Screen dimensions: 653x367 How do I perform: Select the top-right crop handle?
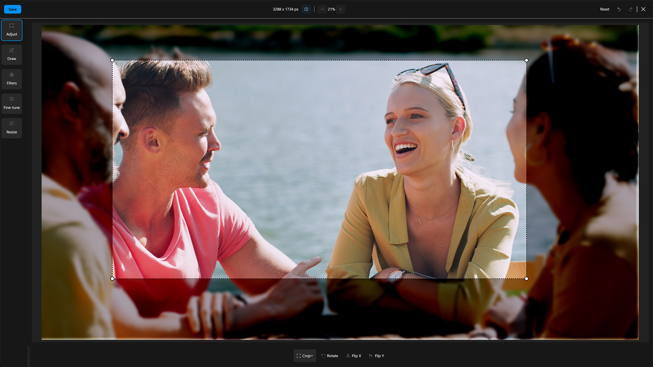(x=526, y=60)
